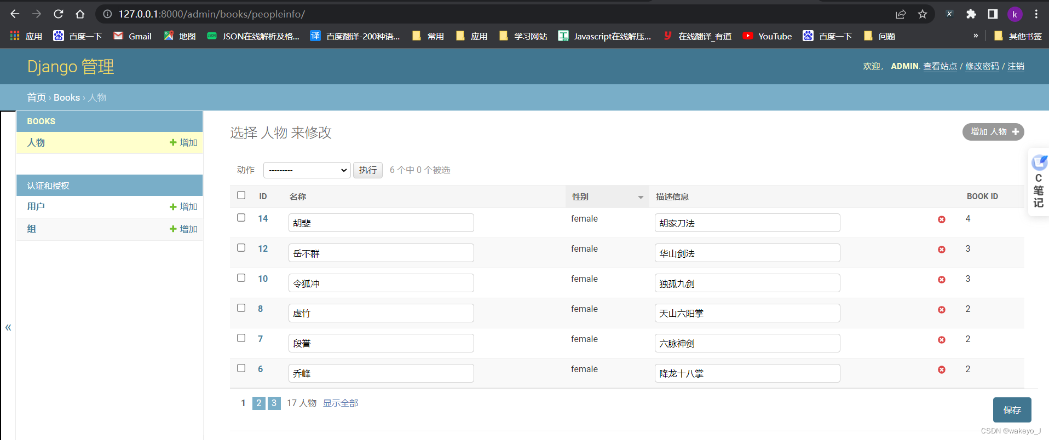This screenshot has width=1049, height=440.
Task: Open 人物 in the BOOKS sidebar
Action: (36, 142)
